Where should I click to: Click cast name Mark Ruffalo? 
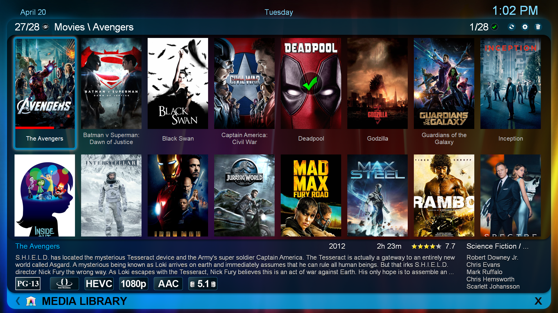pyautogui.click(x=484, y=272)
